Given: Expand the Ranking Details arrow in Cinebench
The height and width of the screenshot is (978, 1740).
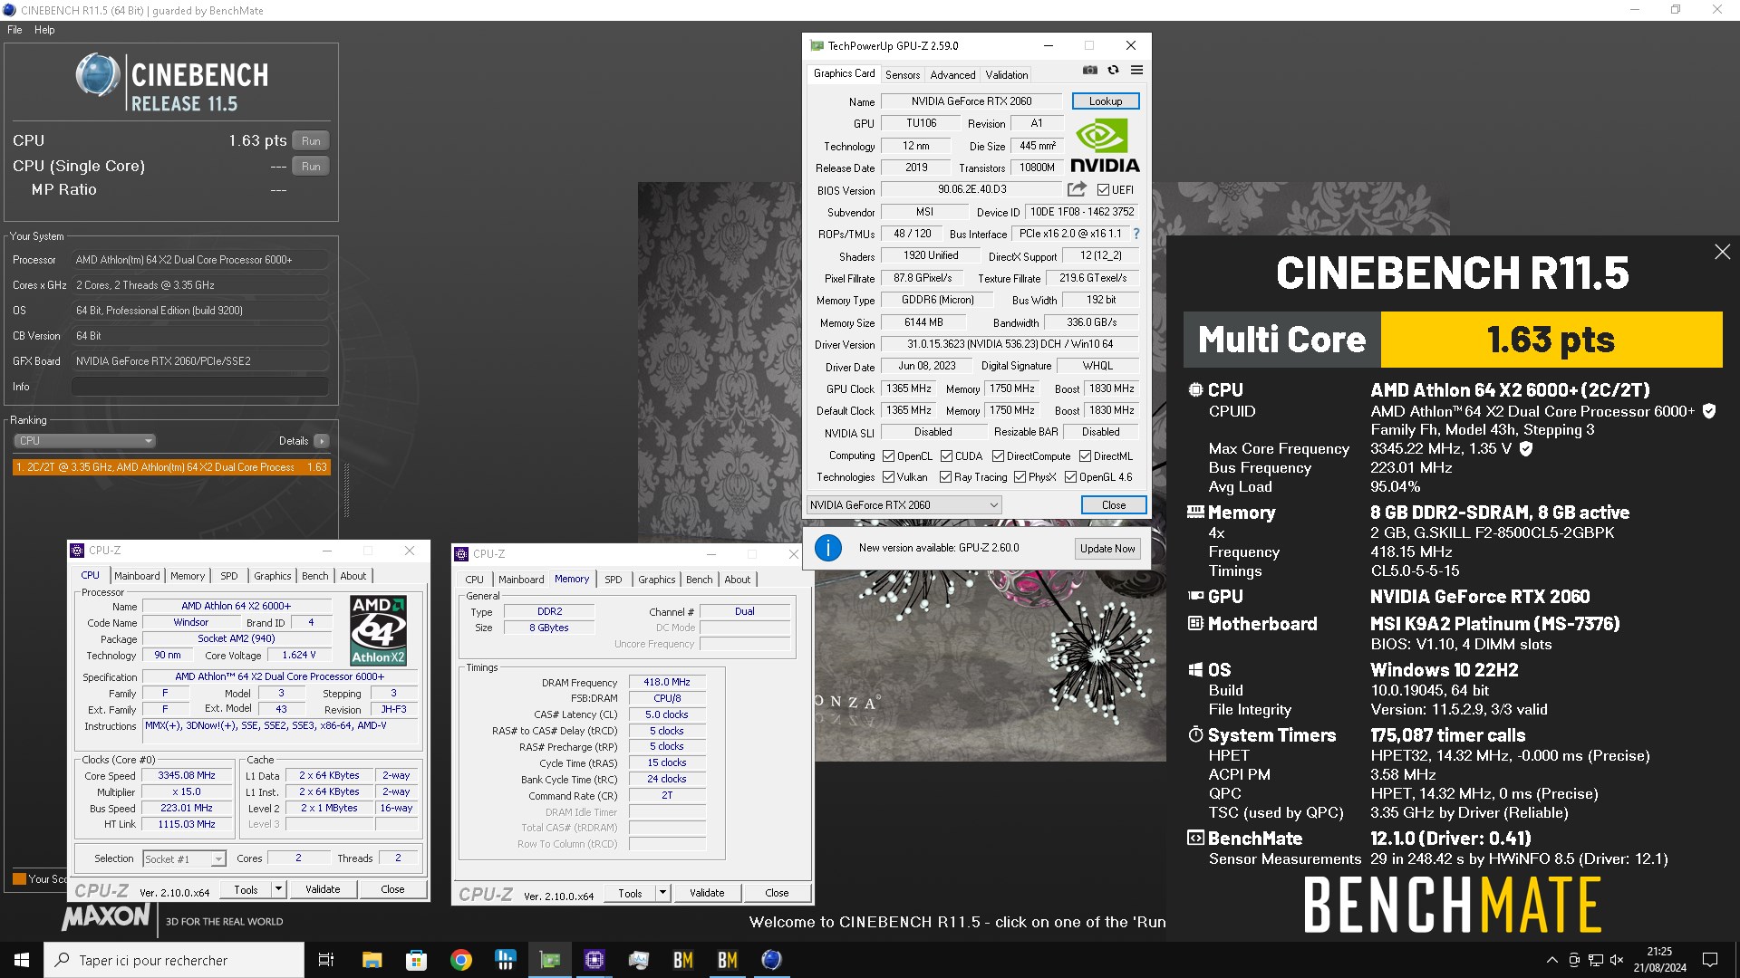Looking at the screenshot, I should tap(321, 441).
